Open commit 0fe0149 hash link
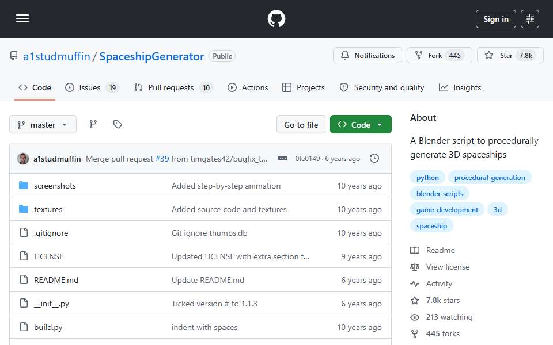The width and height of the screenshot is (553, 345). click(x=308, y=159)
